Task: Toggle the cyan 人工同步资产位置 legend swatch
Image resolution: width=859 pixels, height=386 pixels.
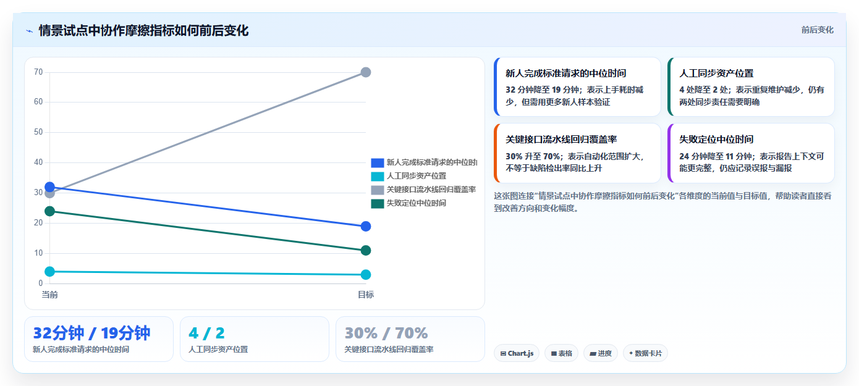Action: 378,176
